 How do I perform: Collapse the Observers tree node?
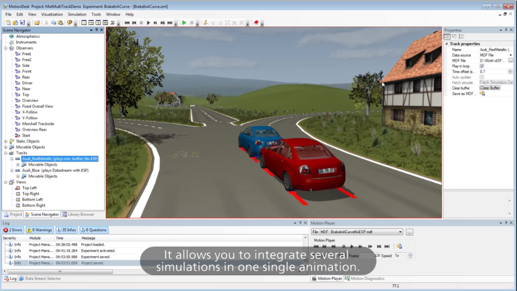tap(6, 48)
